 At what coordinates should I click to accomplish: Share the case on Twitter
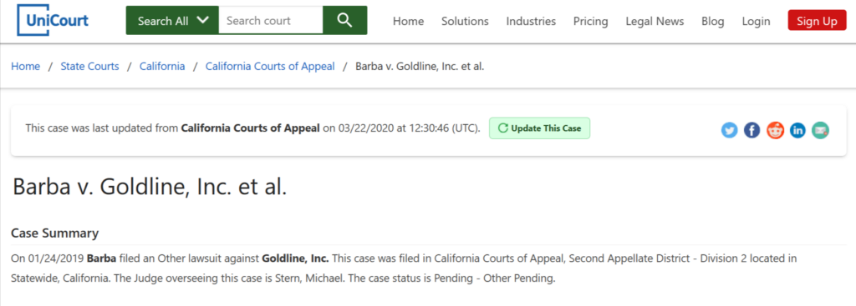tap(729, 130)
